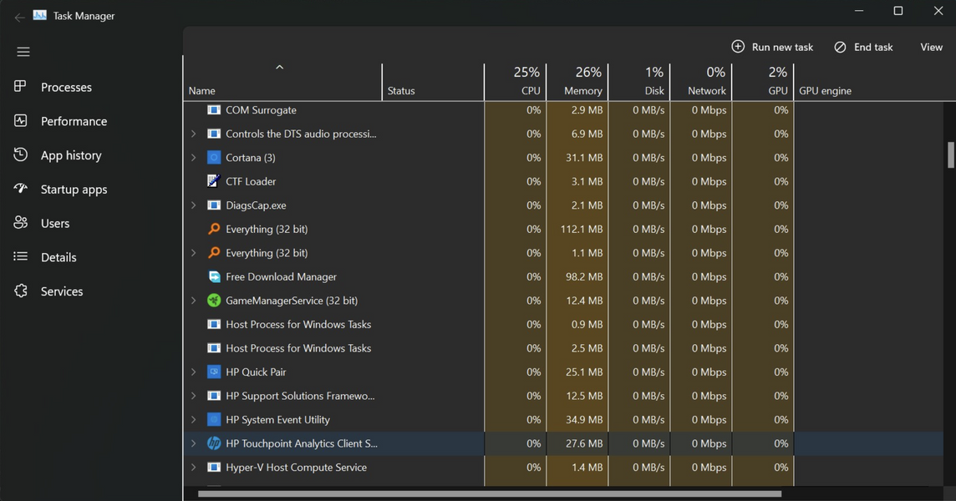Expand the HP System Event Utility row
Viewport: 956px width, 501px height.
pos(194,420)
